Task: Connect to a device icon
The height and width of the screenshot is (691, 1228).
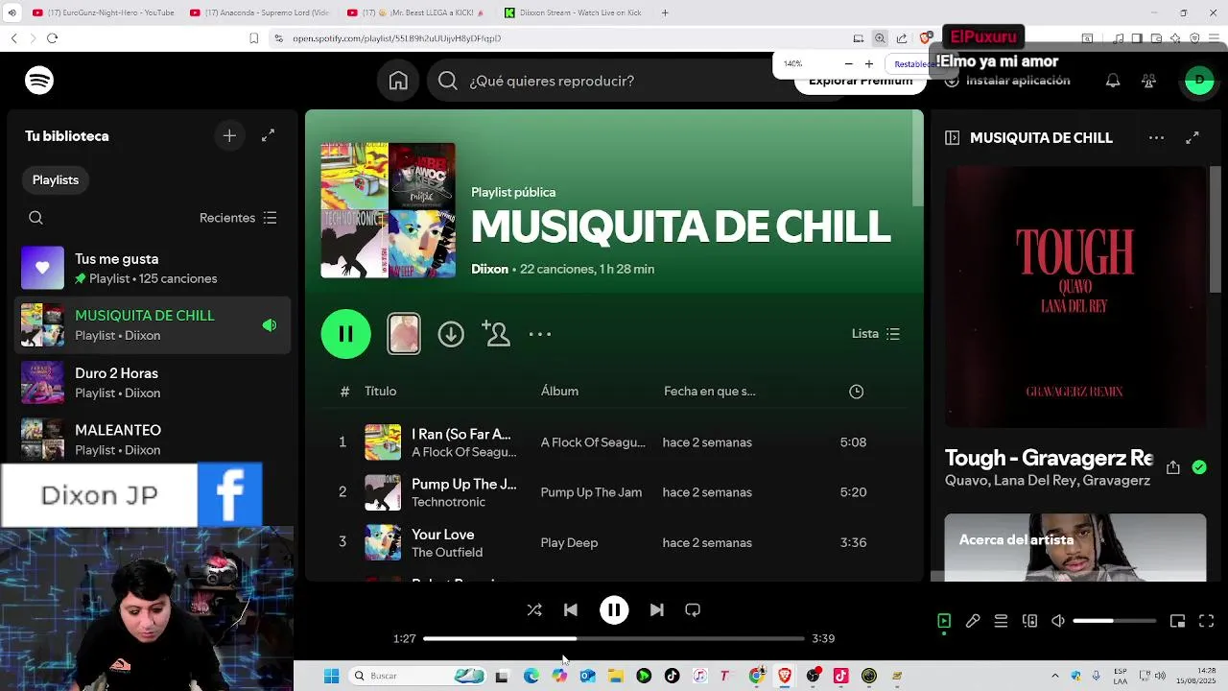Action: tap(1029, 621)
